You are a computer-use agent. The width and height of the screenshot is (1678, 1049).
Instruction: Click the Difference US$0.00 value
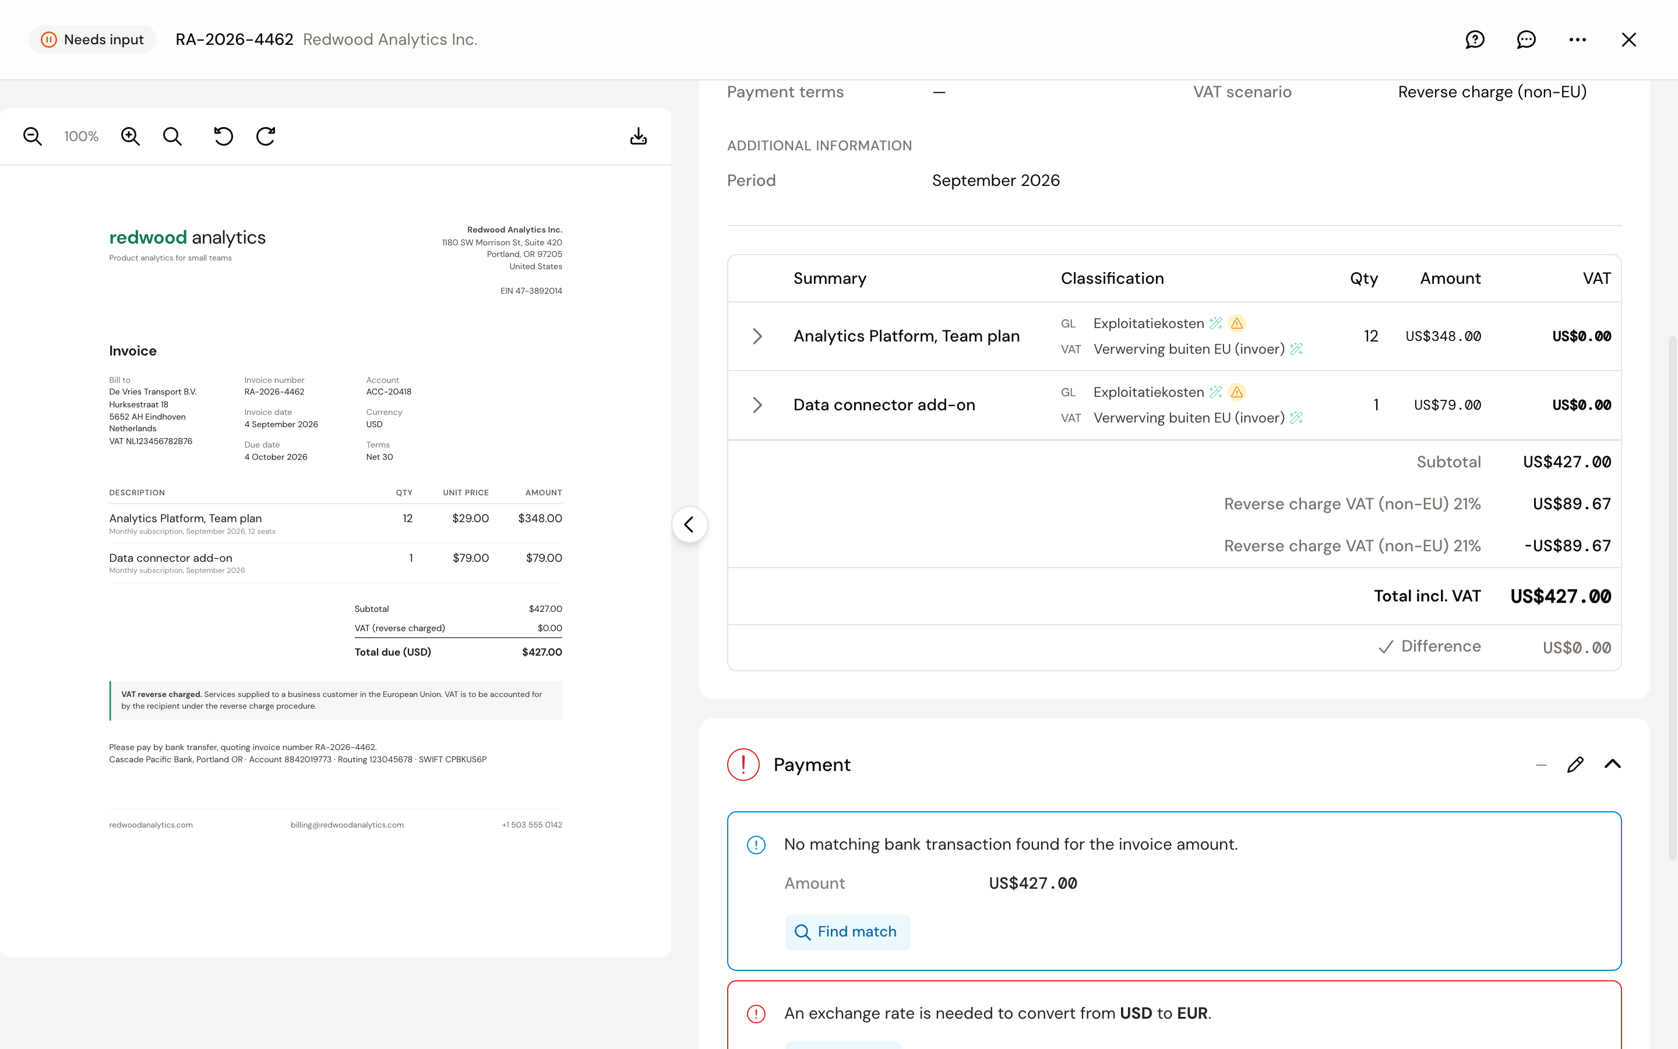pos(1577,647)
